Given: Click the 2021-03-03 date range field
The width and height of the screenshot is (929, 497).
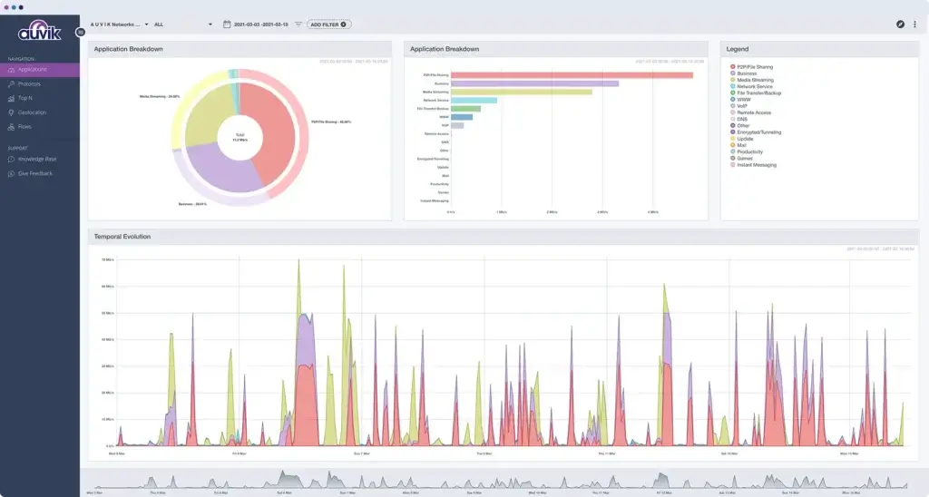Looking at the screenshot, I should pos(260,24).
